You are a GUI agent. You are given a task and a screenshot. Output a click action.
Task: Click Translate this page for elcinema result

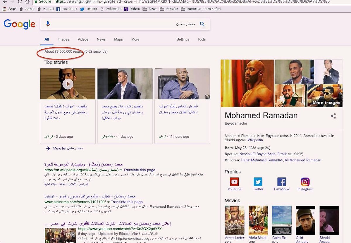(x=127, y=202)
